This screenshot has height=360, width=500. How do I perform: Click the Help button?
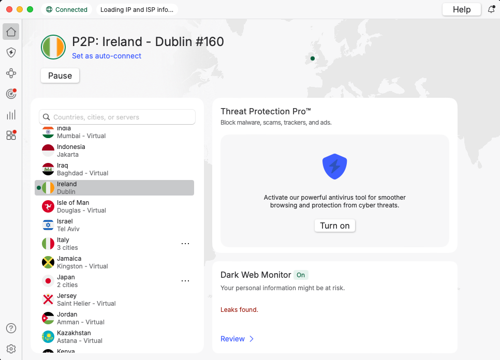point(461,9)
